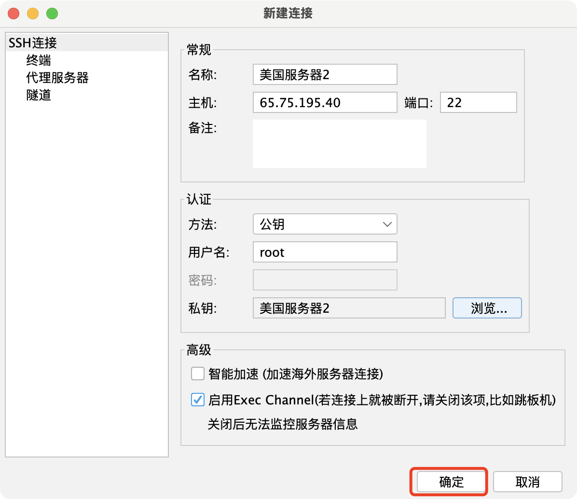Click the 端口 field showing 22
This screenshot has height=499, width=577.
[479, 102]
